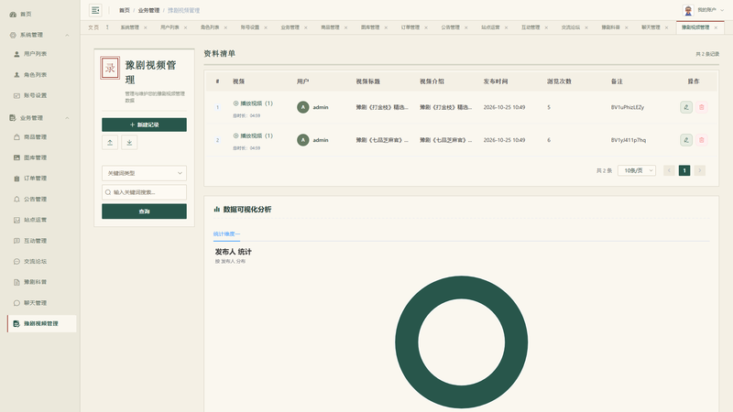Open 图库管理 in the sidebar
This screenshot has height=412, width=733.
coord(31,157)
